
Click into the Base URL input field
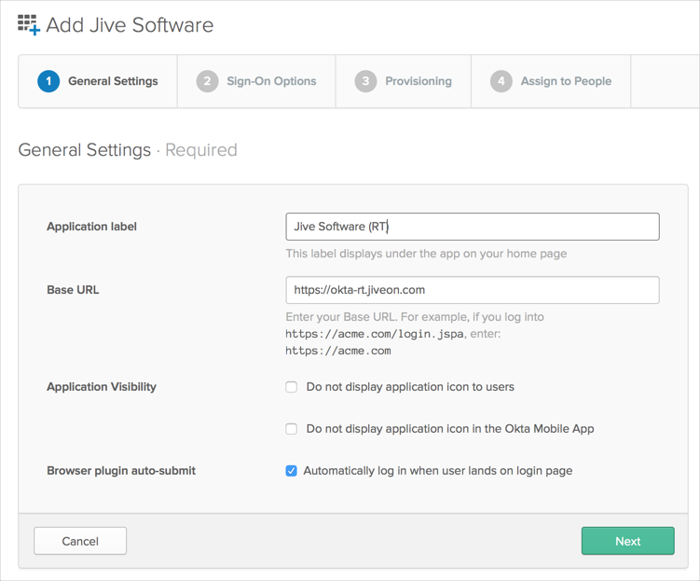tap(472, 290)
